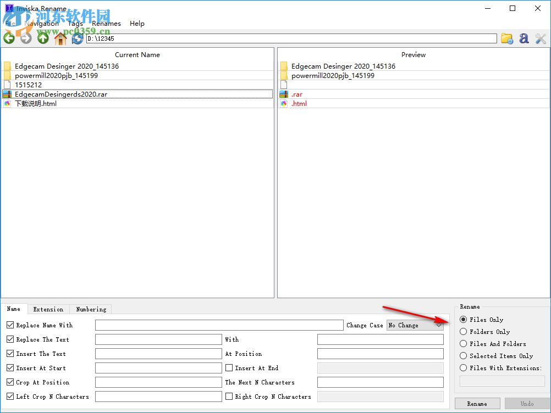Refresh the directory listing with the refresh icon
This screenshot has width=551, height=413.
point(78,38)
